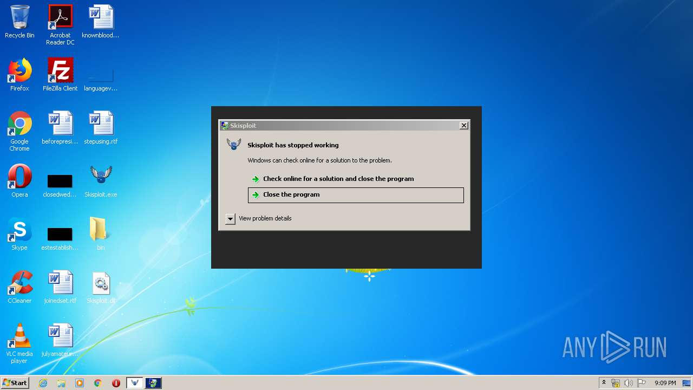Viewport: 693px width, 390px height.
Task: Click the wings logo in the error dialog
Action: tap(234, 145)
